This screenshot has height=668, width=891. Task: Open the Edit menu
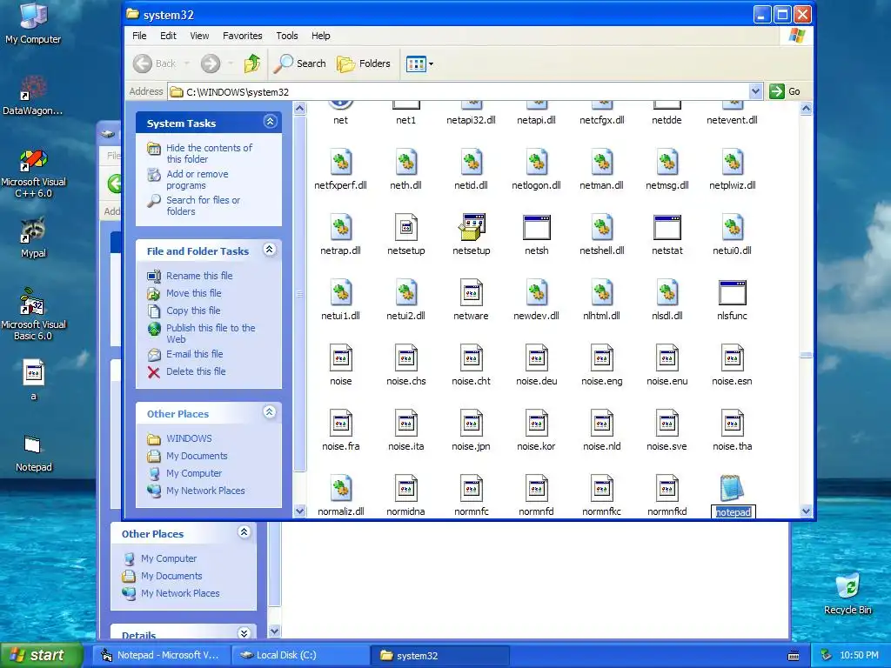pyautogui.click(x=168, y=36)
